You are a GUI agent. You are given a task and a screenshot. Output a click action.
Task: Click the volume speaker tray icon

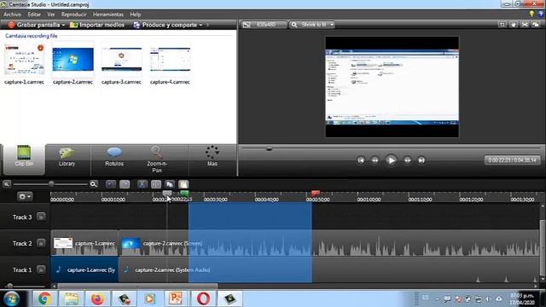coord(488,299)
